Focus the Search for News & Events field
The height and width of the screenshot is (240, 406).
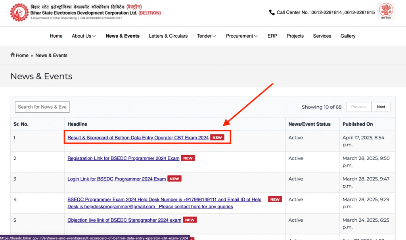[x=42, y=107]
